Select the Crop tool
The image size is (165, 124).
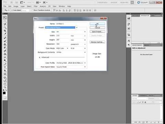click(x=5, y=31)
